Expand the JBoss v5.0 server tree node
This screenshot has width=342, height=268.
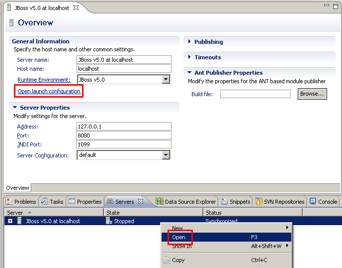coord(10,221)
